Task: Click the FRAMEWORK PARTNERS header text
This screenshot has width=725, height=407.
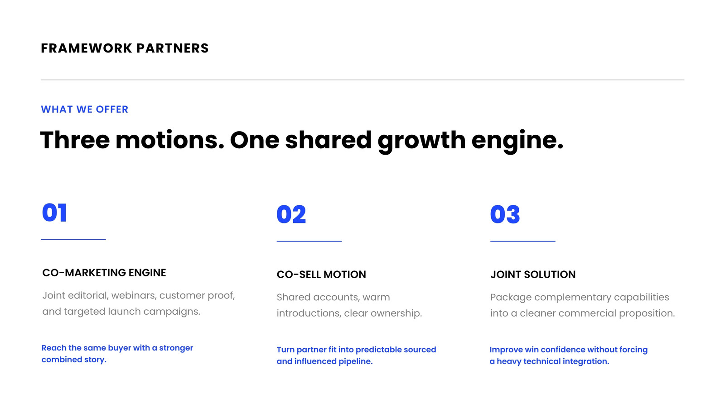Action: pyautogui.click(x=125, y=48)
